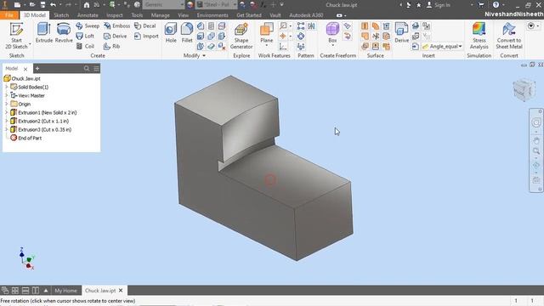
Task: Select the Emboss tool
Action: coord(117,26)
